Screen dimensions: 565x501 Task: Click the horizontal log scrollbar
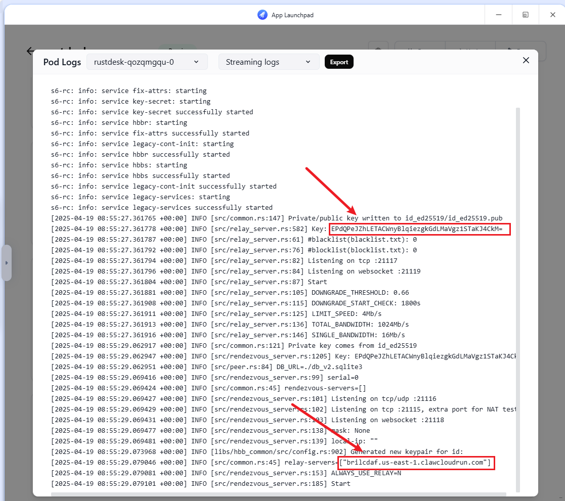pyautogui.click(x=278, y=494)
